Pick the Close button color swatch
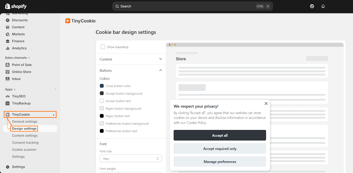 click(x=101, y=86)
